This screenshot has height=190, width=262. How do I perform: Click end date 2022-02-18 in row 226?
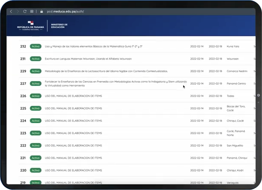pyautogui.click(x=215, y=96)
